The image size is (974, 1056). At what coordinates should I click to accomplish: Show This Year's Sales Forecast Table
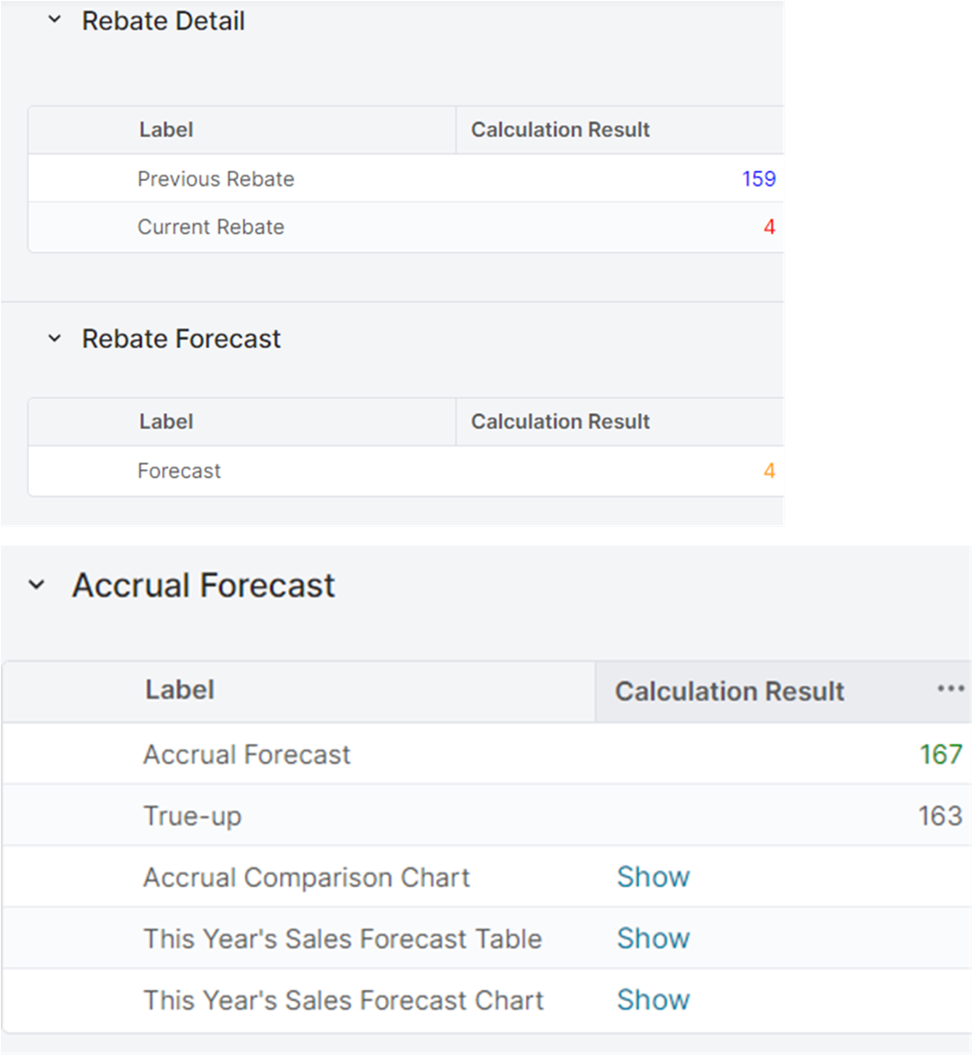point(653,938)
